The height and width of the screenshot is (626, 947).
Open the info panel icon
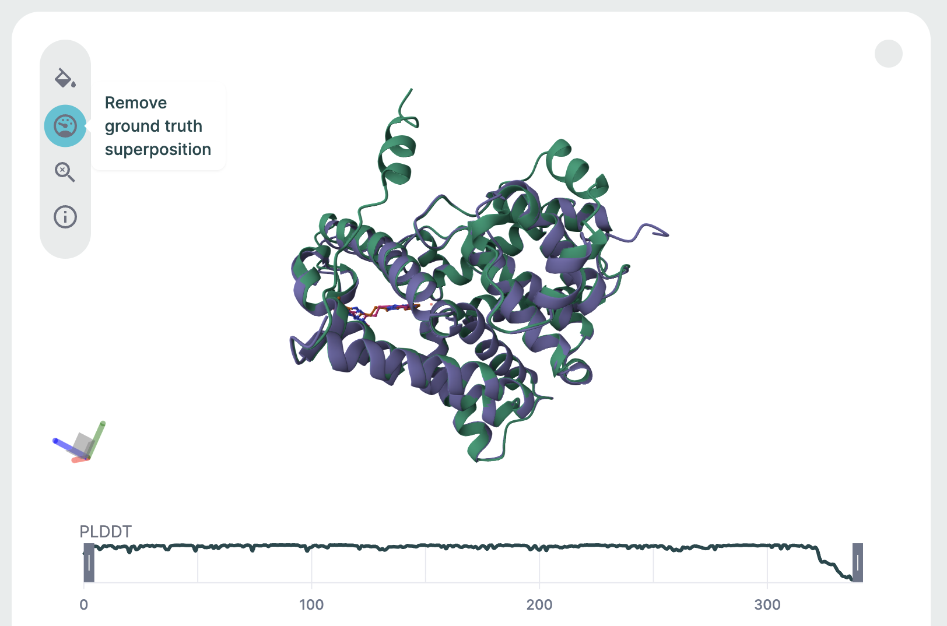point(65,217)
